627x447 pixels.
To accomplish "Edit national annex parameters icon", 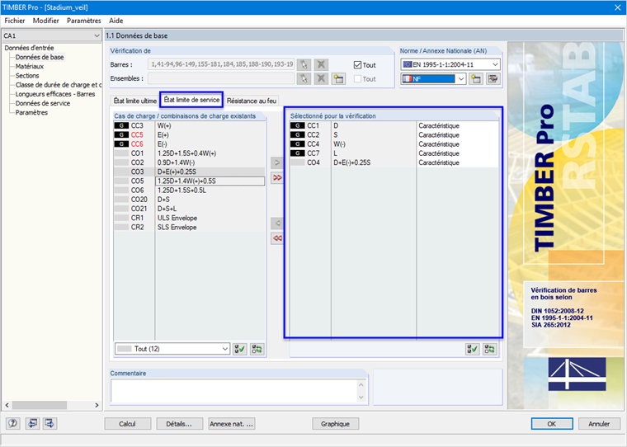I will pyautogui.click(x=493, y=79).
